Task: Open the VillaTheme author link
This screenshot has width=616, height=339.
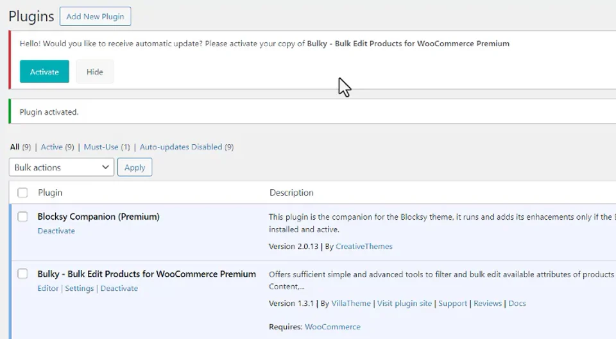Action: coord(351,303)
